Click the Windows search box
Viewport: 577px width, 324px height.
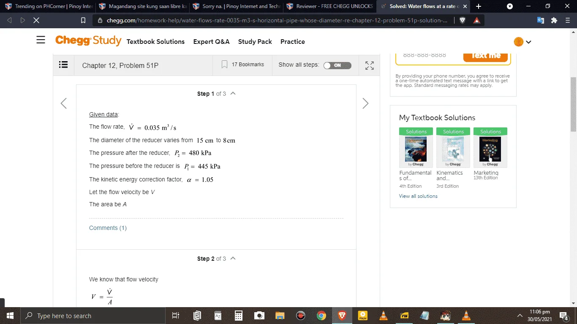pyautogui.click(x=92, y=316)
